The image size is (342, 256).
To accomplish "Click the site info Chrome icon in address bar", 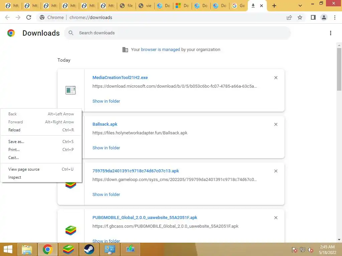I will tap(42, 17).
